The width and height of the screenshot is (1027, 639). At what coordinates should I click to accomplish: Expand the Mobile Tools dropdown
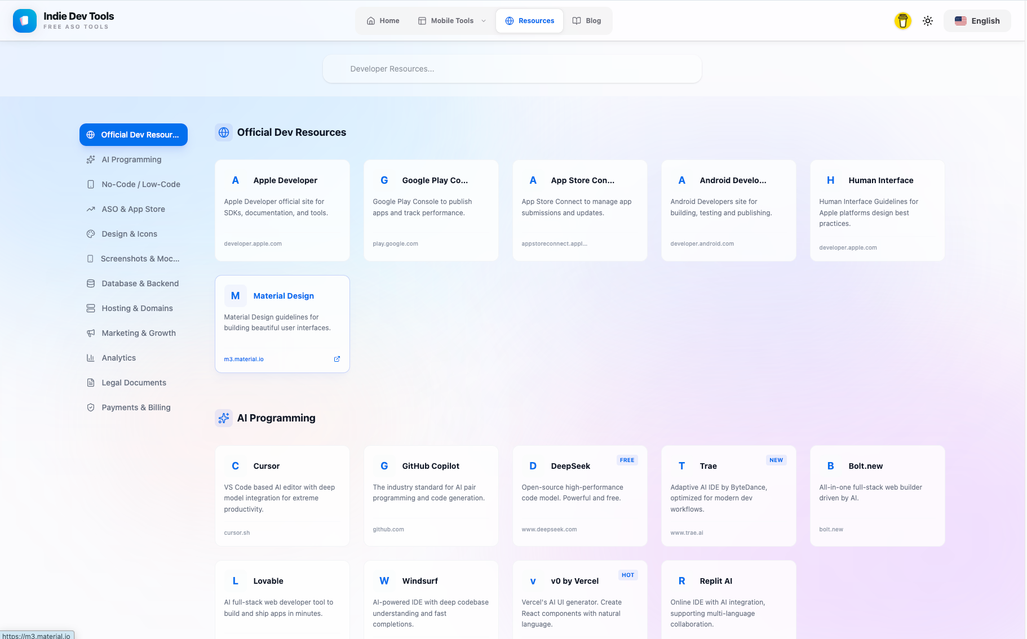451,20
